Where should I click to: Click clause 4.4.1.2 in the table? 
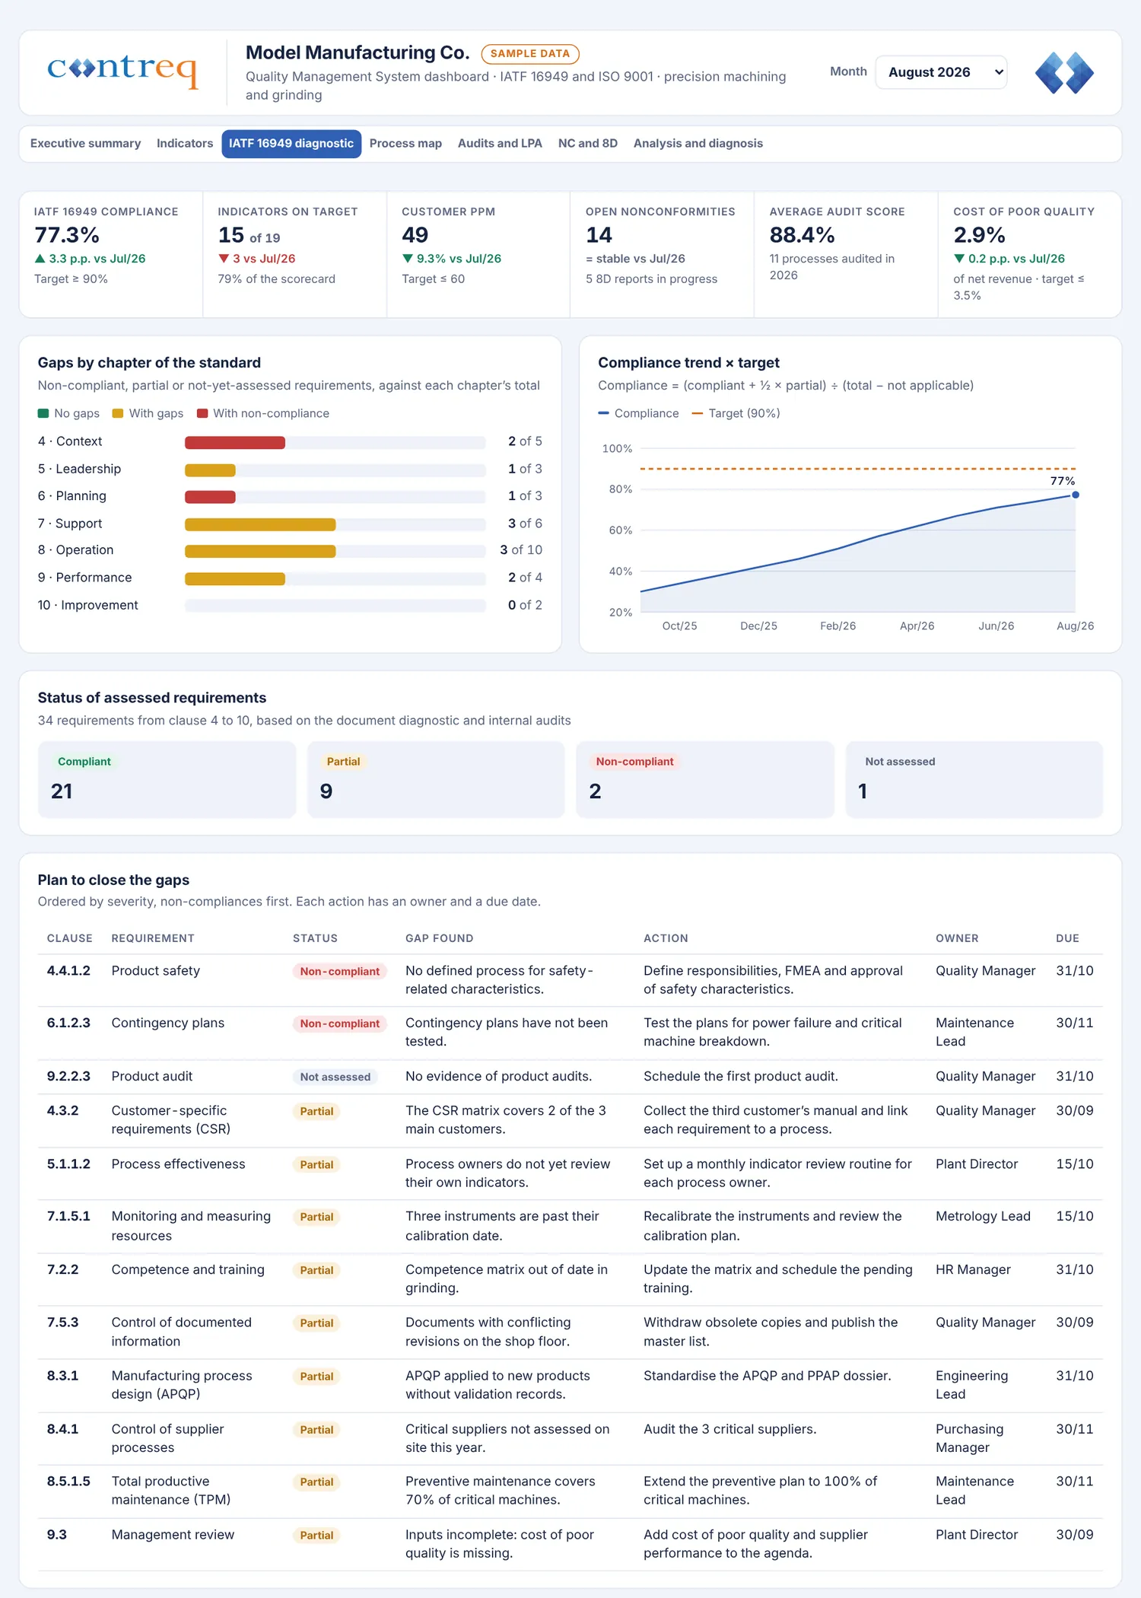click(68, 971)
